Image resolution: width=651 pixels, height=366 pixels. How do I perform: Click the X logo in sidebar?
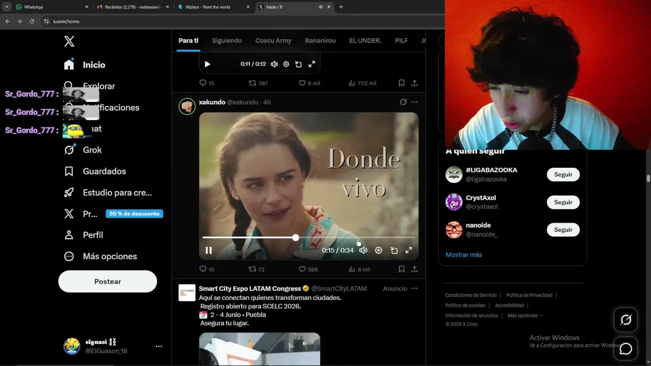[x=69, y=42]
